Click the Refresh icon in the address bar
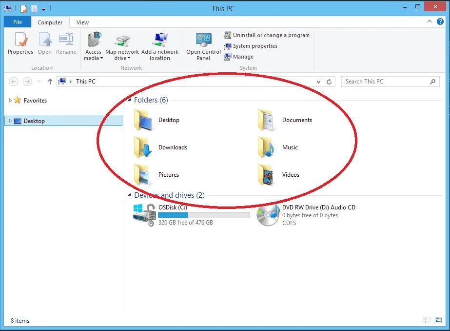Screen dimensions: 450x331 click(x=329, y=82)
